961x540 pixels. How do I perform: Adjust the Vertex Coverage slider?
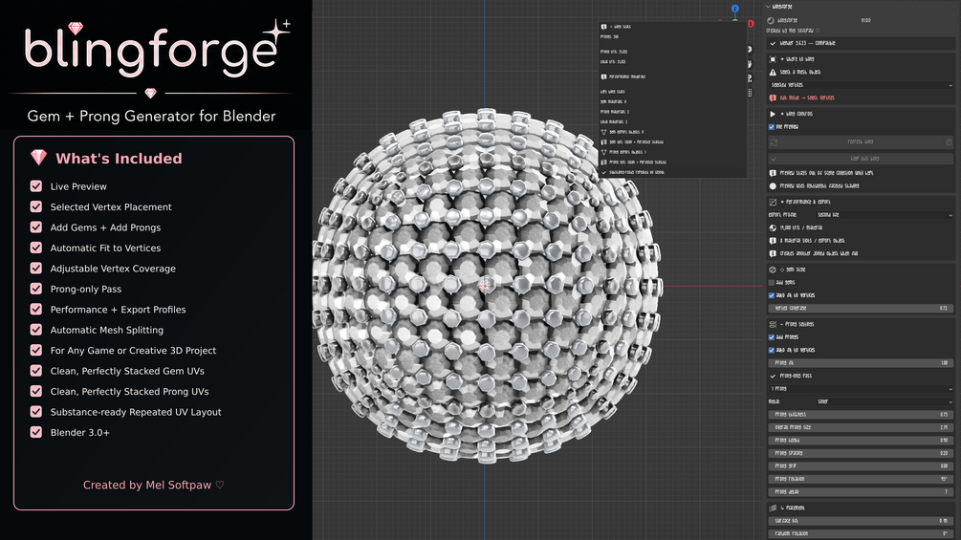pos(862,309)
